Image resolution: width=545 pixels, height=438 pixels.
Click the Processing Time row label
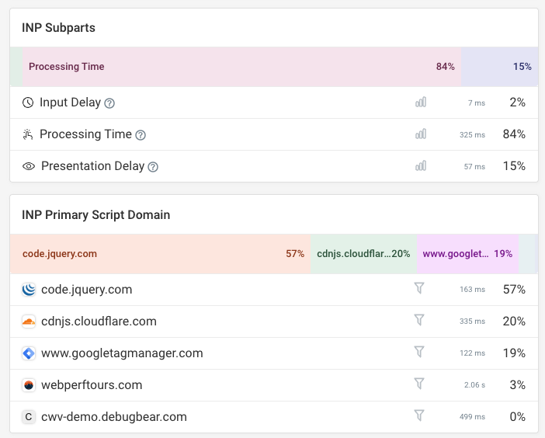(x=85, y=134)
